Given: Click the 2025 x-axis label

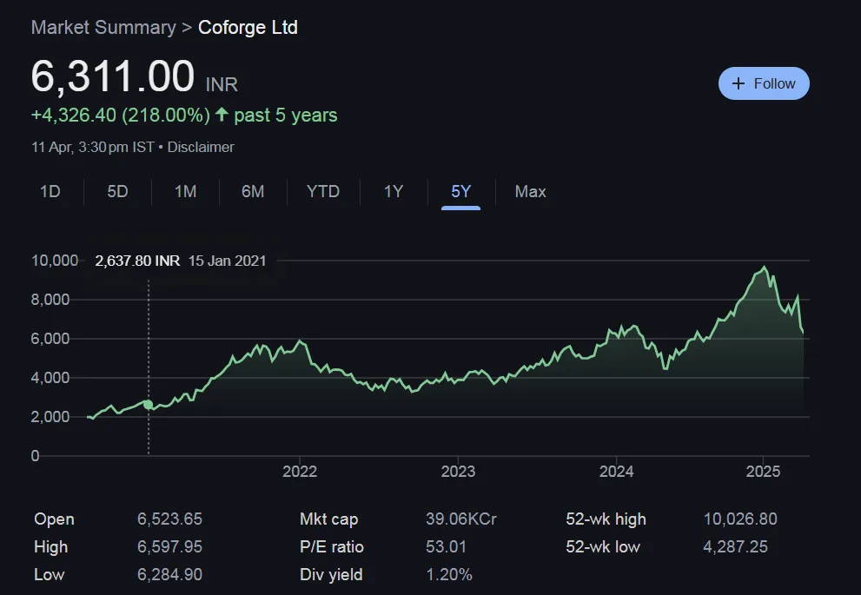Looking at the screenshot, I should [764, 472].
